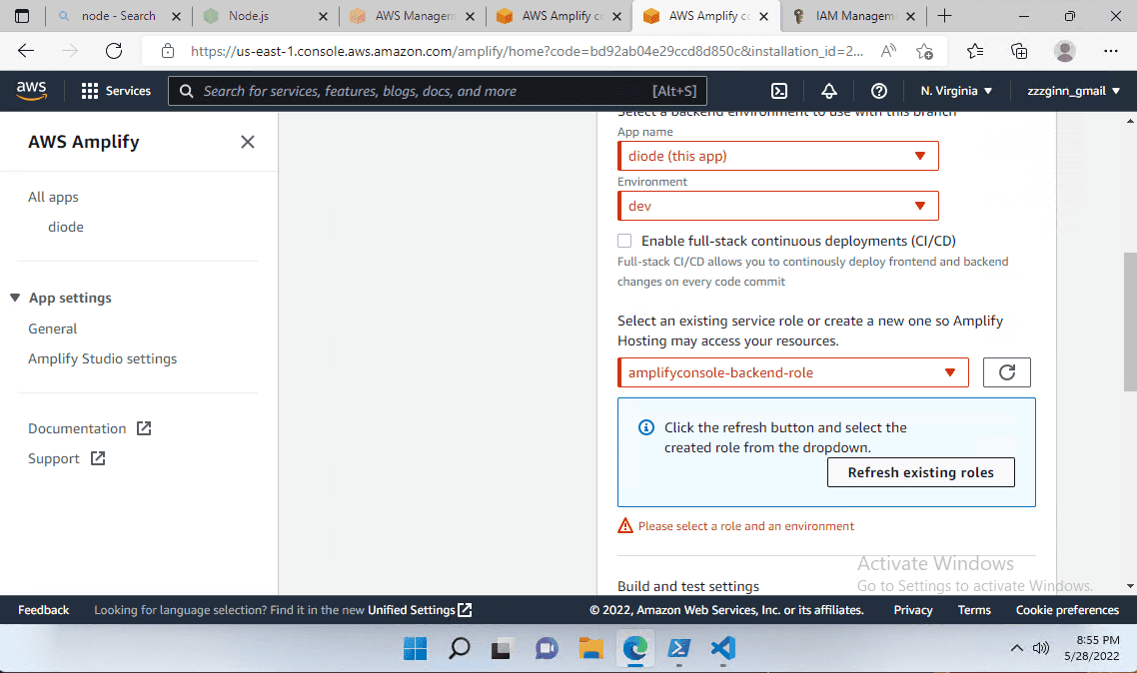Open the service role dropdown
Viewport: 1137px width, 673px height.
tap(793, 372)
